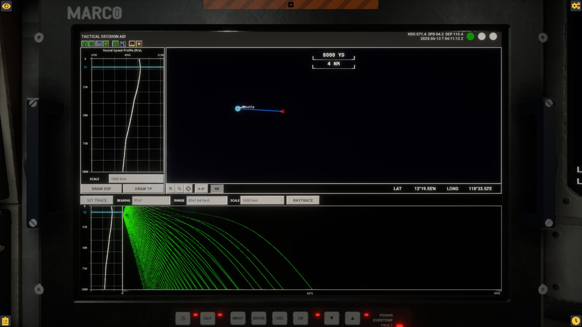Screen dimensions: 582x327
Task: Zoom out on the tactical map
Action: [179, 189]
